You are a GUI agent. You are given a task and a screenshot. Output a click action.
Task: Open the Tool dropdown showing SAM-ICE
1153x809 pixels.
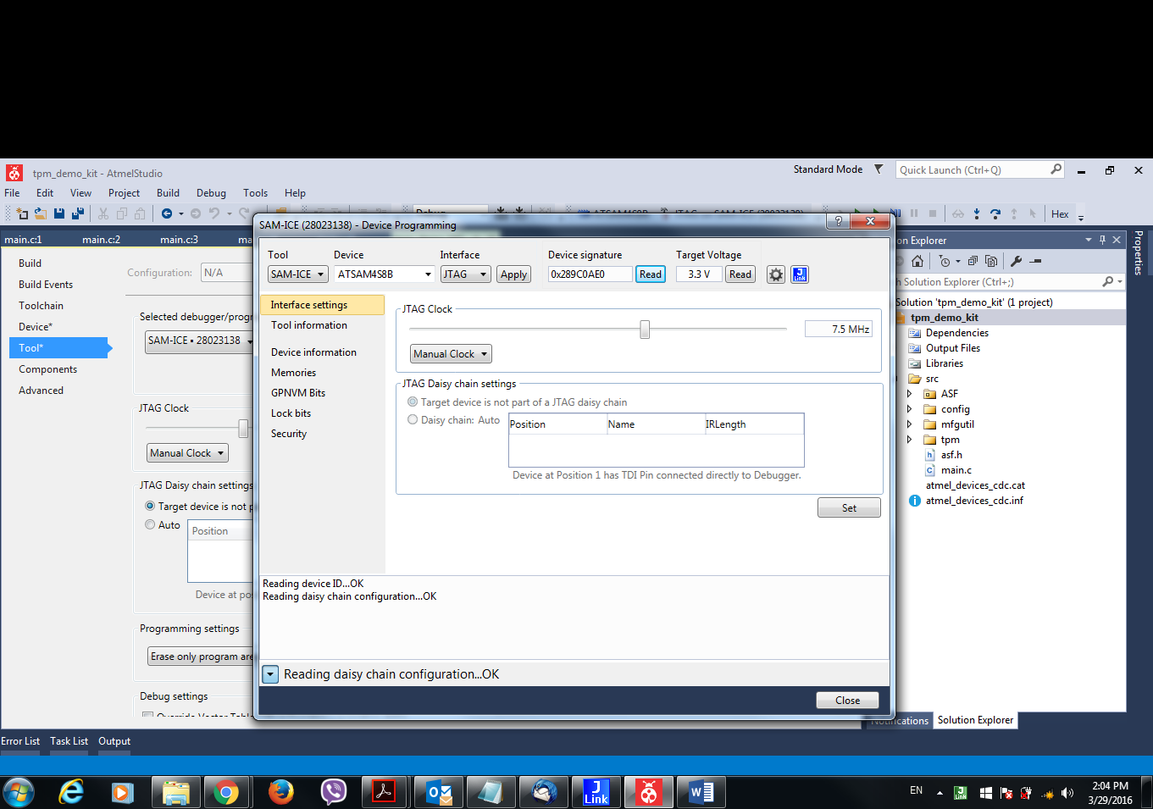click(x=298, y=274)
